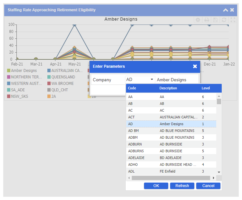Click the Amber Designs chart title
242x200 pixels.
point(121,19)
